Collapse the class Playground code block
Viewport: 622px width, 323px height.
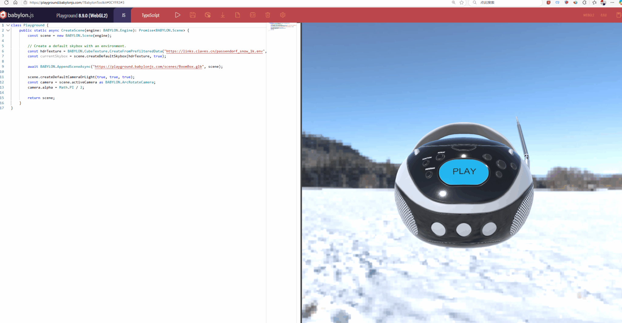(x=8, y=25)
